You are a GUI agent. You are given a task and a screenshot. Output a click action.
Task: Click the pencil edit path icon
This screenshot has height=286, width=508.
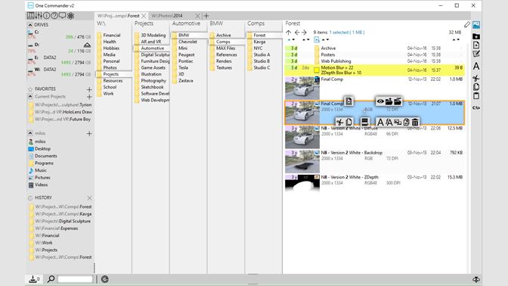coord(467,25)
